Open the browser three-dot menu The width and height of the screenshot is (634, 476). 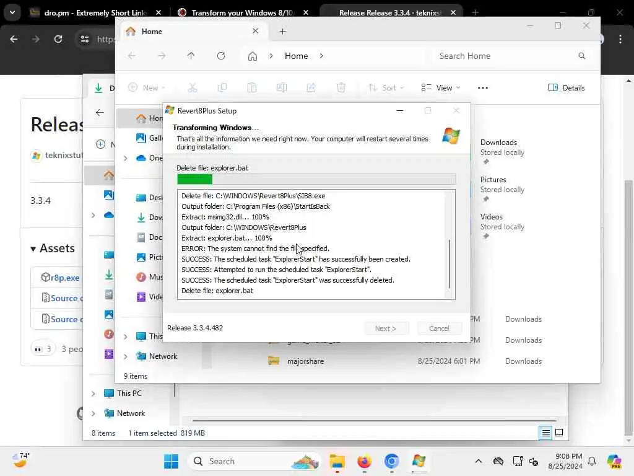click(x=620, y=39)
